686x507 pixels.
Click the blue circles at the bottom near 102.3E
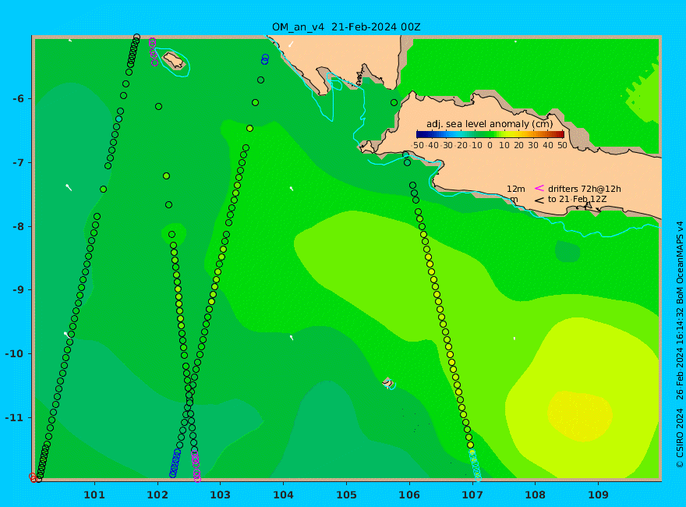pos(175,463)
